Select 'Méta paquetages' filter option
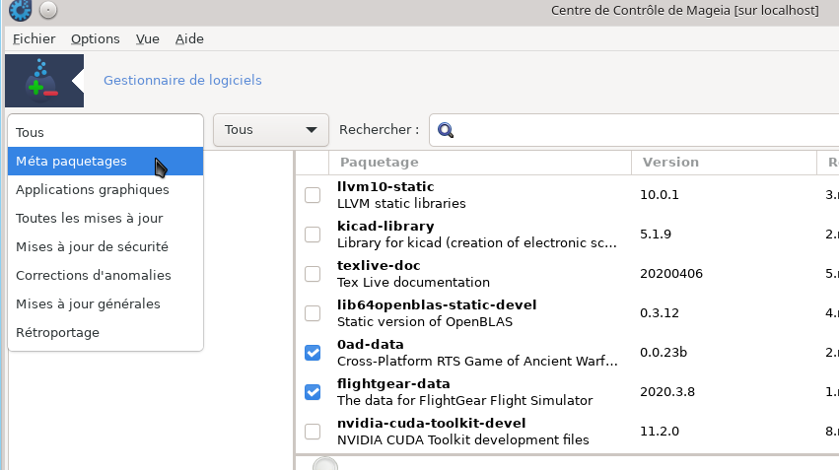 (105, 161)
